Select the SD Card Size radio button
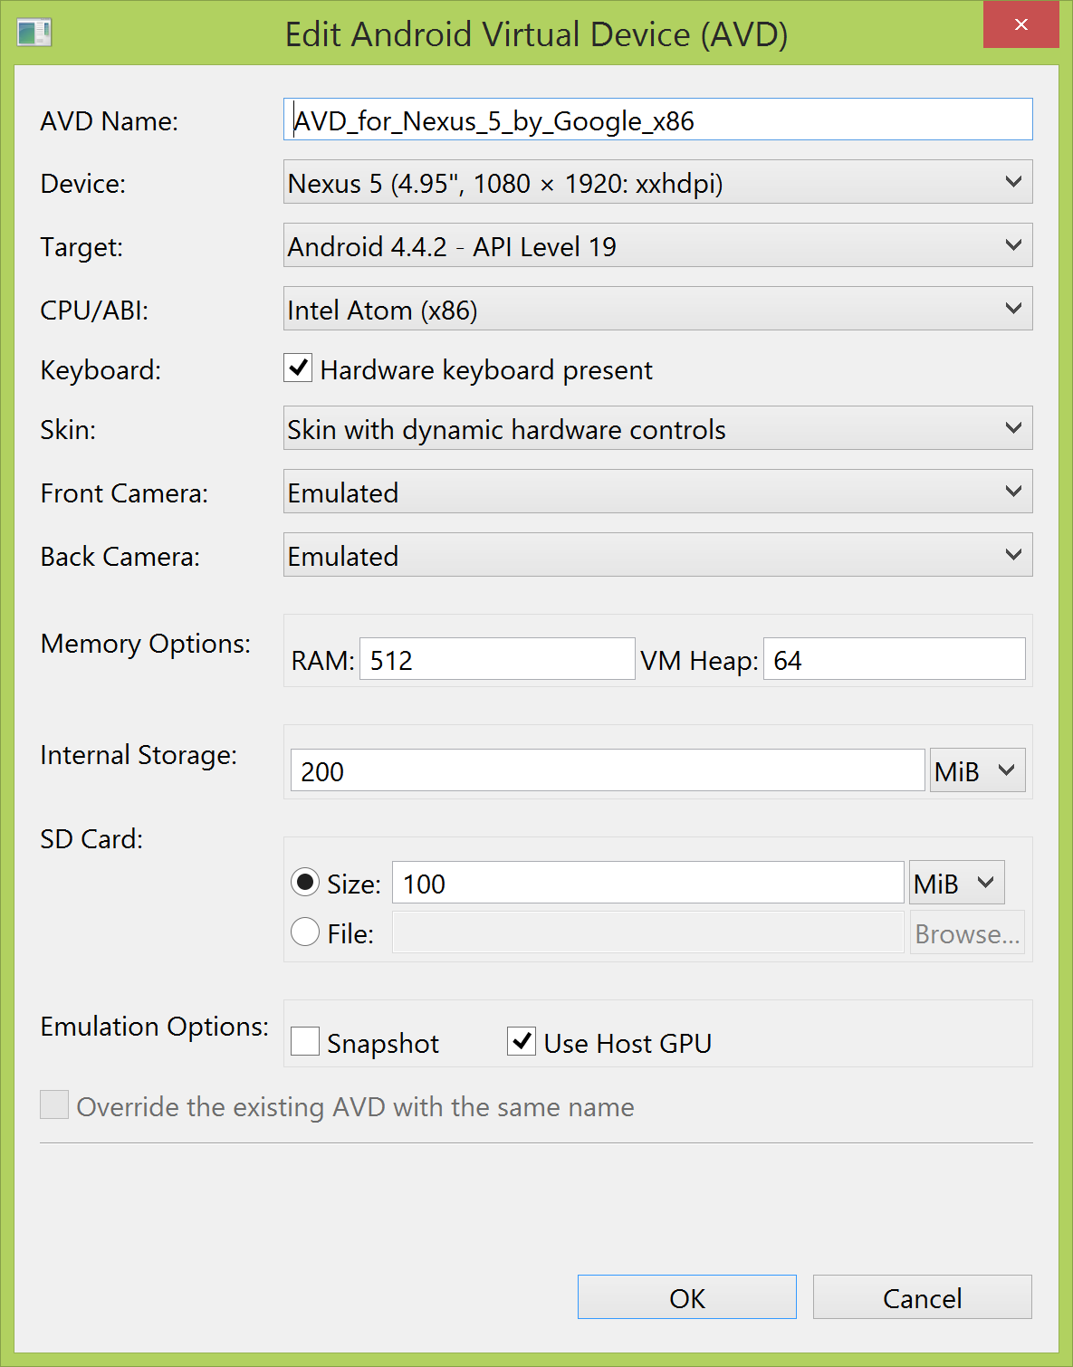 pyautogui.click(x=305, y=882)
